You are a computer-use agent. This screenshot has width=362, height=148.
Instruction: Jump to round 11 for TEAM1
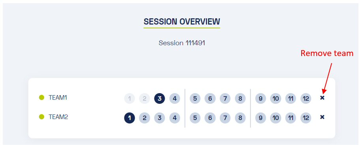coord(291,99)
